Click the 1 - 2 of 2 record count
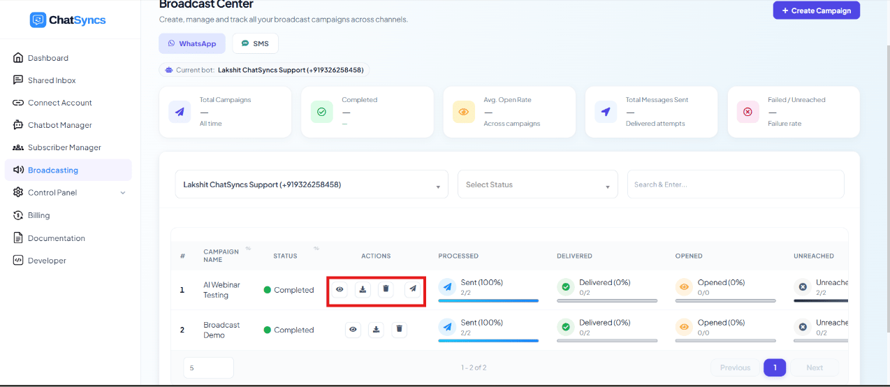The image size is (890, 387). pyautogui.click(x=474, y=367)
